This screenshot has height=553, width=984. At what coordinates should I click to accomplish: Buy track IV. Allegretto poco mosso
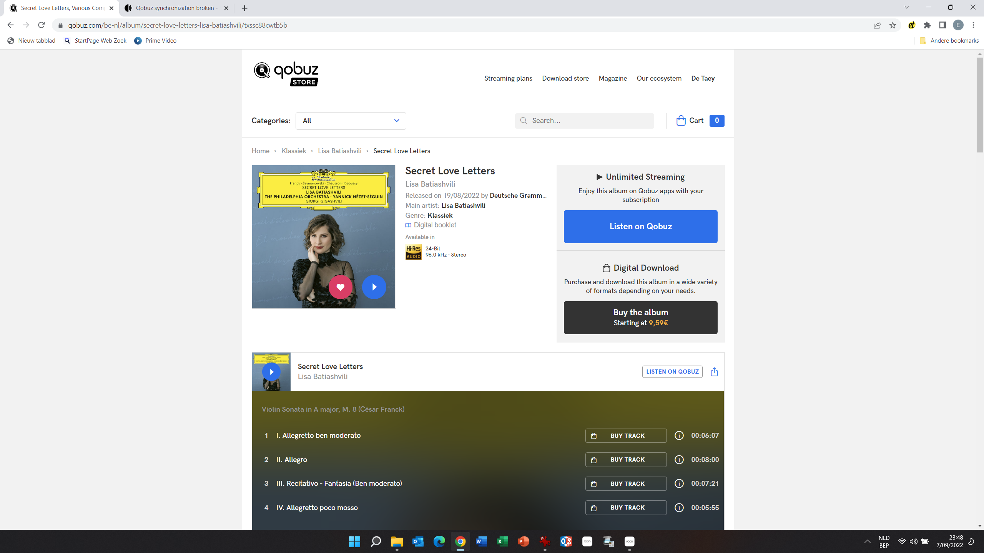(x=626, y=508)
